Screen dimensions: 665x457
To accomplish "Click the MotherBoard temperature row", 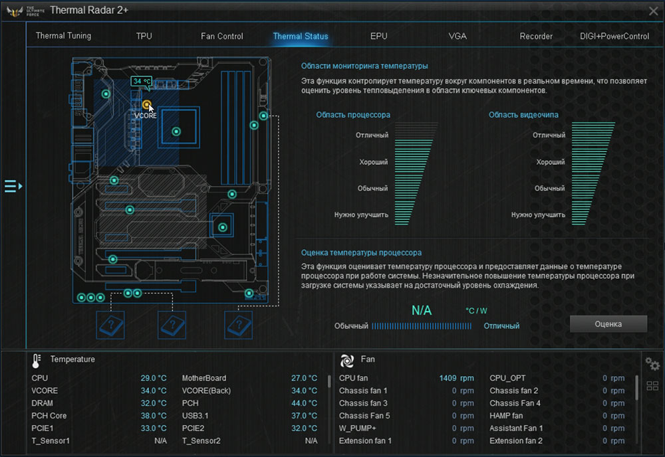I will pos(249,378).
